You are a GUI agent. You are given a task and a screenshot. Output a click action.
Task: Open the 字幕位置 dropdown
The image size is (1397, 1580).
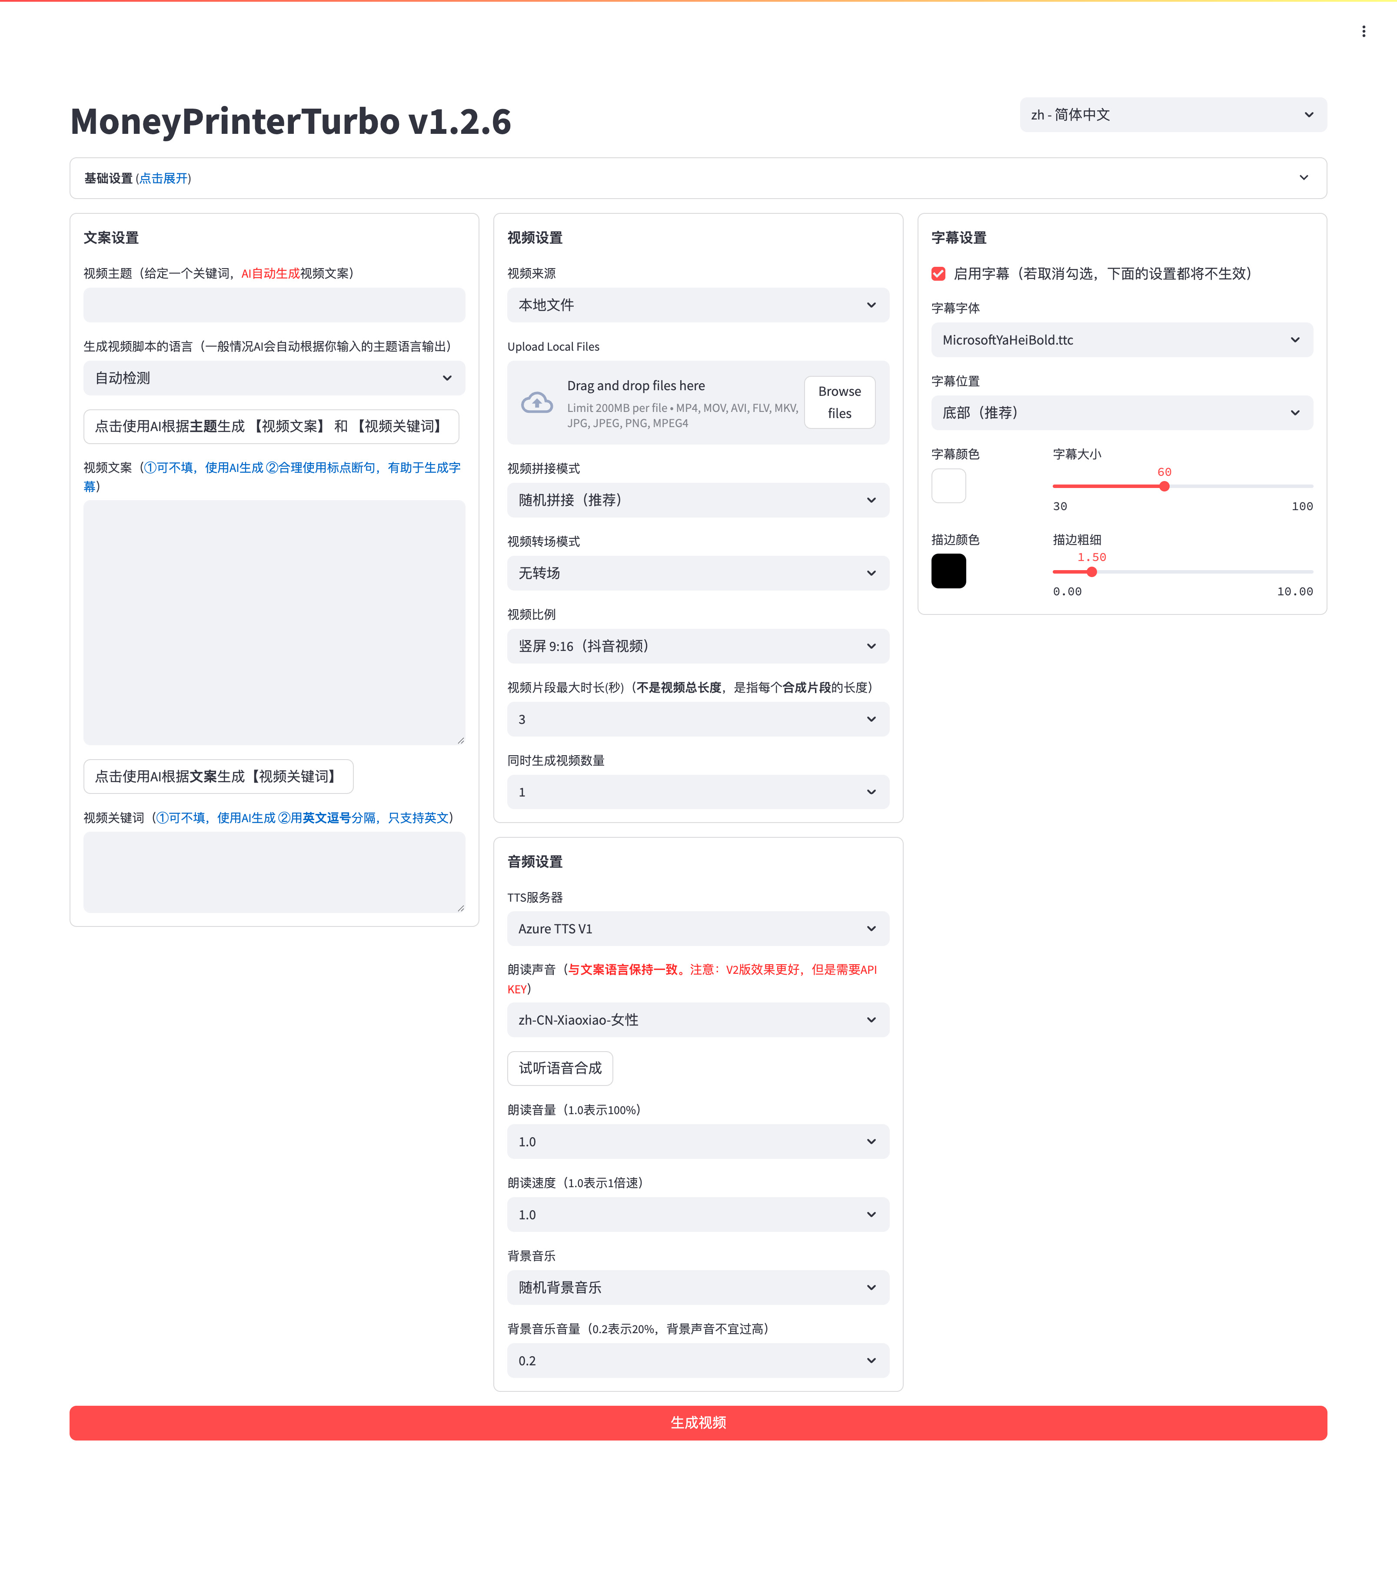(1121, 413)
